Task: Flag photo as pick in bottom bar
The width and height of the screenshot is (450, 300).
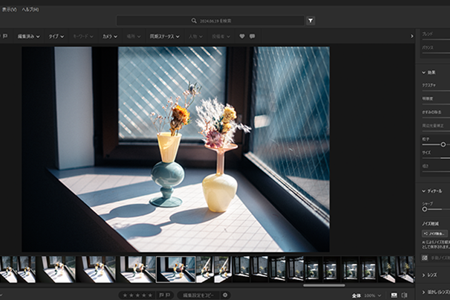Action: pos(161,295)
